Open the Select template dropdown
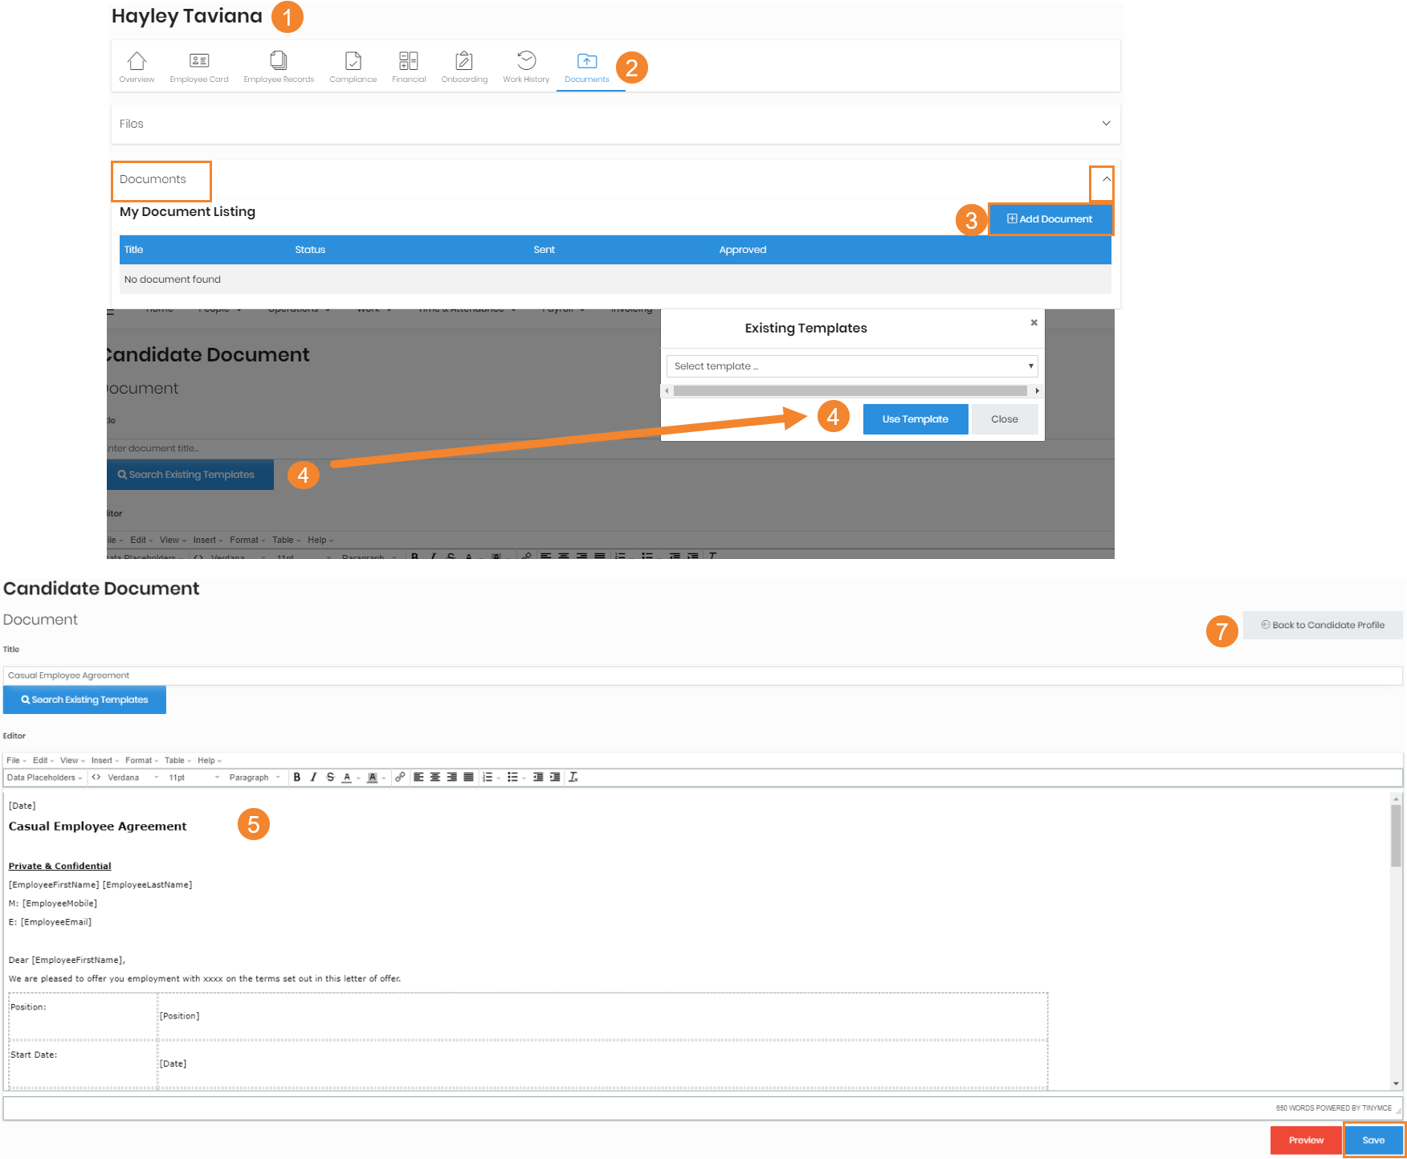The image size is (1407, 1159). tap(851, 366)
